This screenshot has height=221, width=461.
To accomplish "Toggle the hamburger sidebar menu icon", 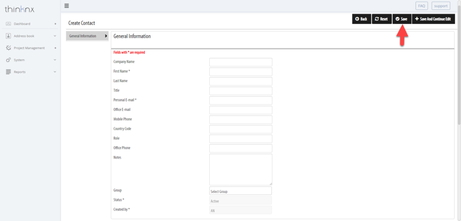I will click(67, 5).
